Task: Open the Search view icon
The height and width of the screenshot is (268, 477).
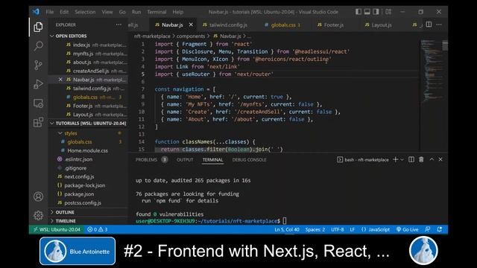Action: [x=38, y=46]
